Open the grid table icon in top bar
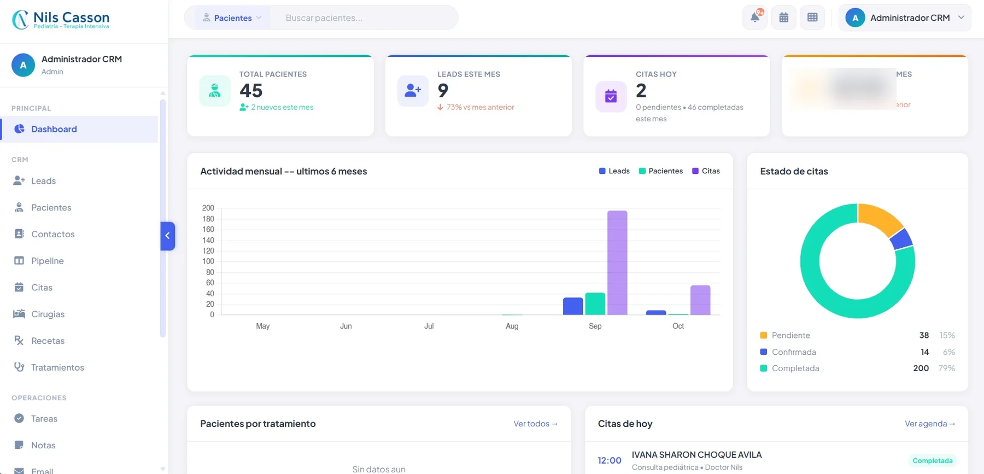The image size is (984, 474). coord(812,17)
